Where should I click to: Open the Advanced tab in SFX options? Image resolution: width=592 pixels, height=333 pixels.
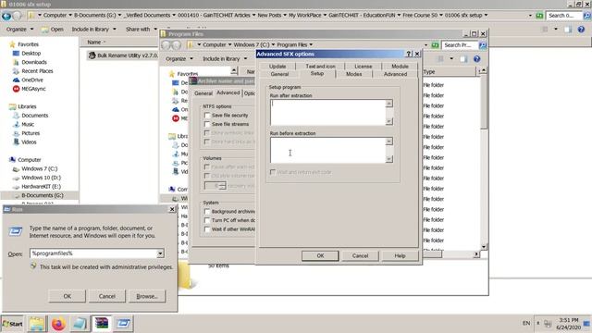pos(395,74)
